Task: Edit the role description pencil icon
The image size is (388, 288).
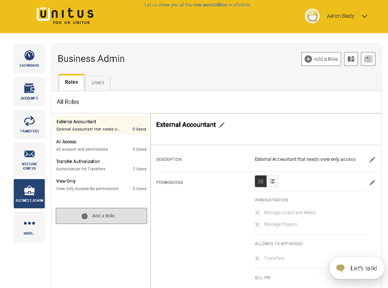Action: [372, 159]
